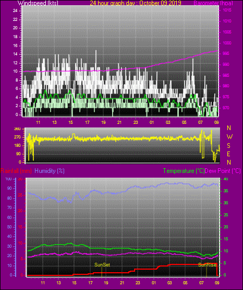
Task: Click the 24 windspeed scale value
Action: [15, 11]
